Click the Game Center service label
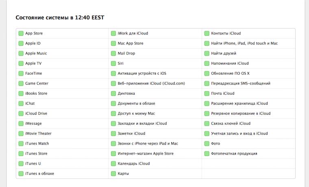The height and width of the screenshot is (187, 309). [37, 83]
